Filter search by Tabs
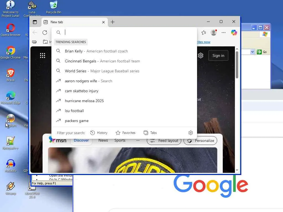The image size is (283, 212). [x=150, y=133]
